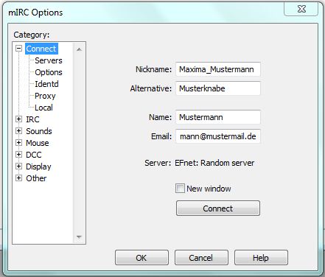Expand the IRC category

click(x=18, y=119)
